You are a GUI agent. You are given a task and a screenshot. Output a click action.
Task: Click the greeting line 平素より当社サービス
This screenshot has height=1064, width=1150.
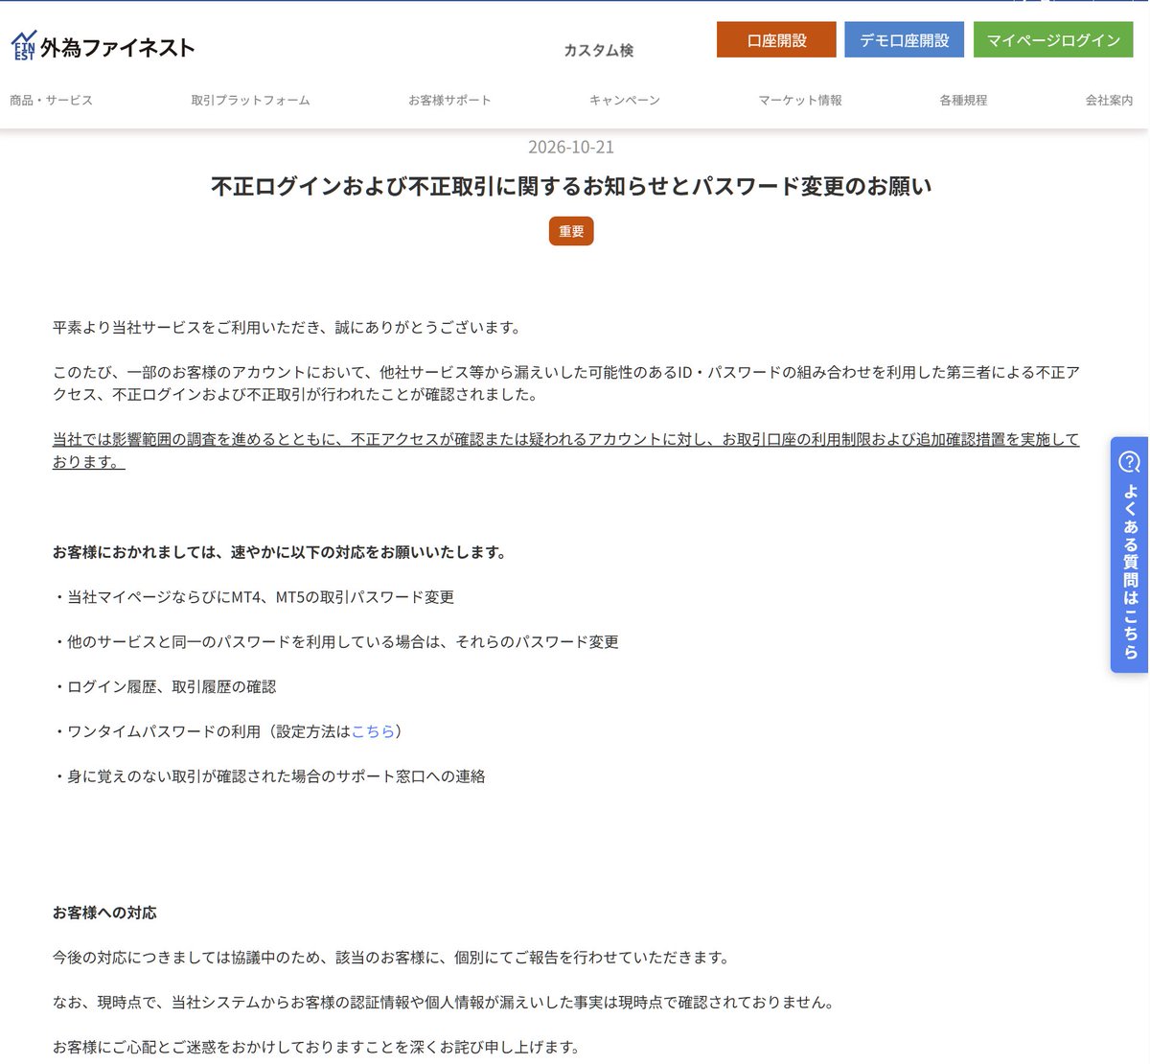click(x=287, y=328)
